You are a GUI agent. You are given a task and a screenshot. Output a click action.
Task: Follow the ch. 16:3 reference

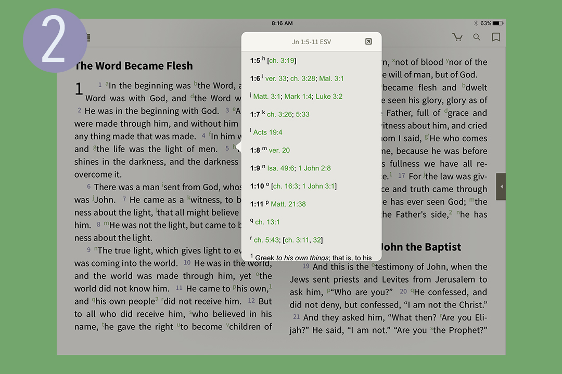[286, 186]
